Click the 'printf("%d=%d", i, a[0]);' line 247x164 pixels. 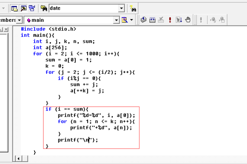point(96,115)
